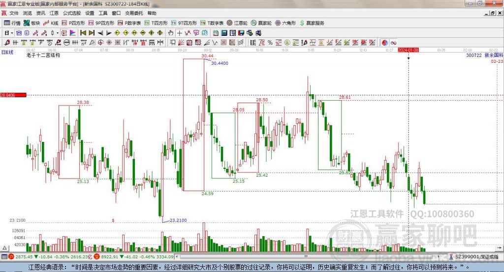Screen dimensions: 504x272
Task: Click the 8922.91 Shenzhen index value
Action: click(109, 257)
